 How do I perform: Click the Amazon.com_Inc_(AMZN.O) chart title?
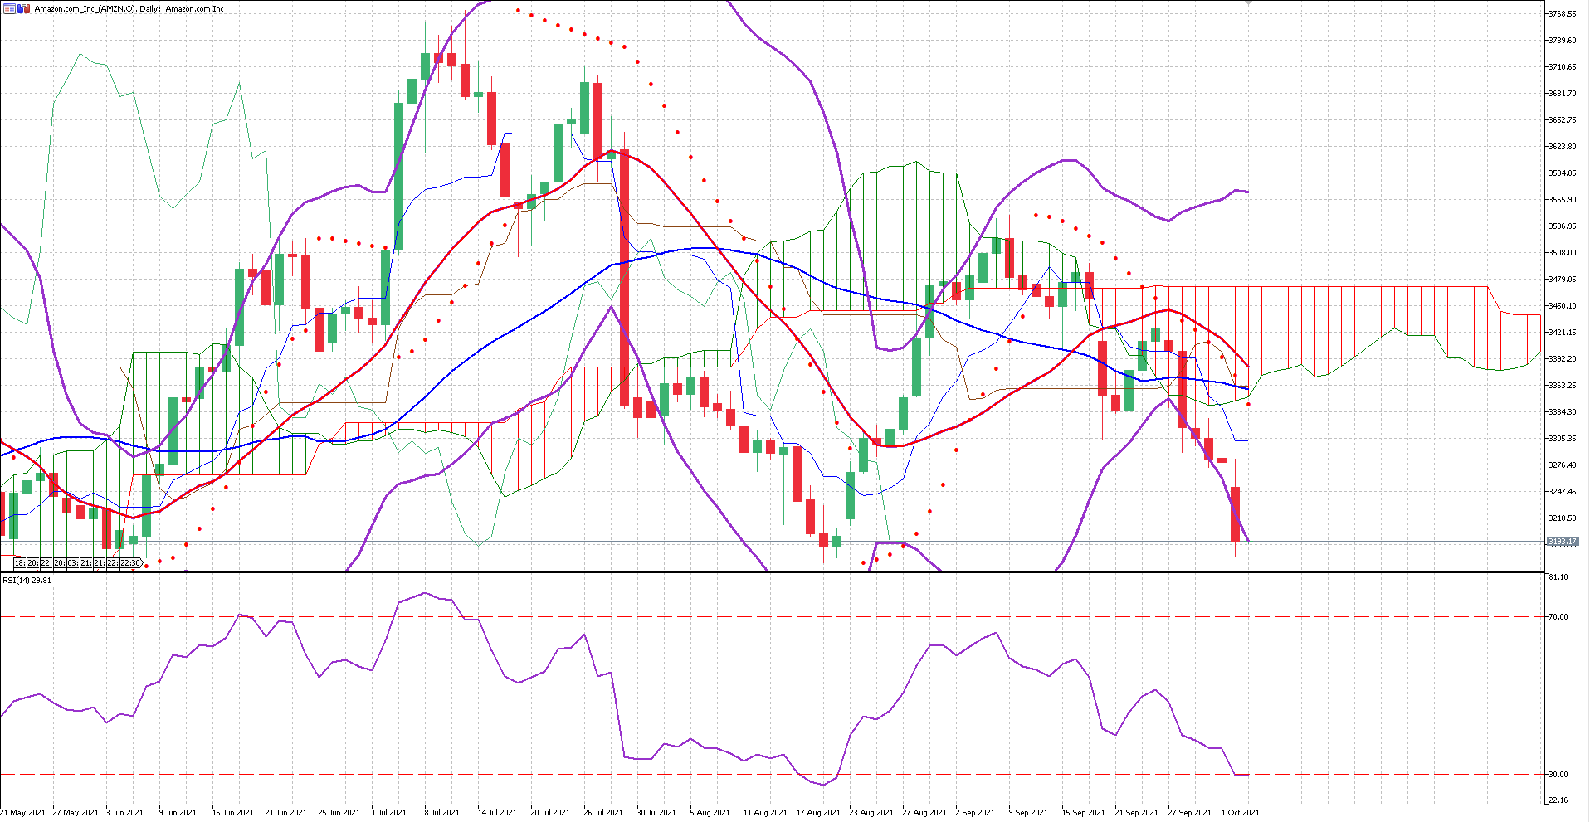point(85,8)
